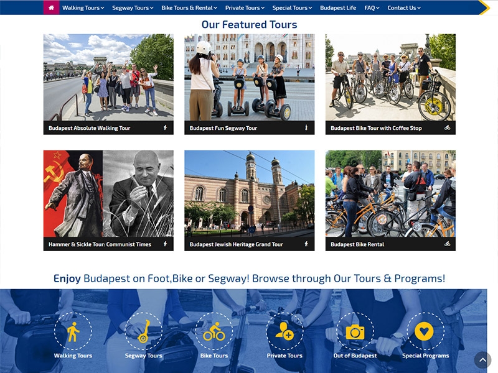Click the orange rental bikes photo
Viewport: 498px width, 373px height.
pyautogui.click(x=390, y=193)
